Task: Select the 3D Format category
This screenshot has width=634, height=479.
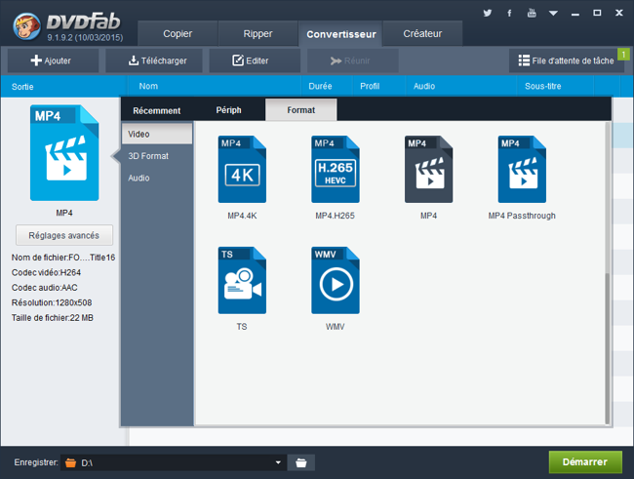Action: coord(148,156)
